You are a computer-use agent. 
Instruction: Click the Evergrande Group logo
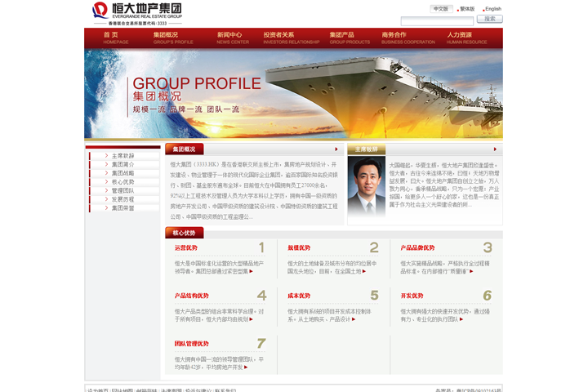(x=136, y=12)
